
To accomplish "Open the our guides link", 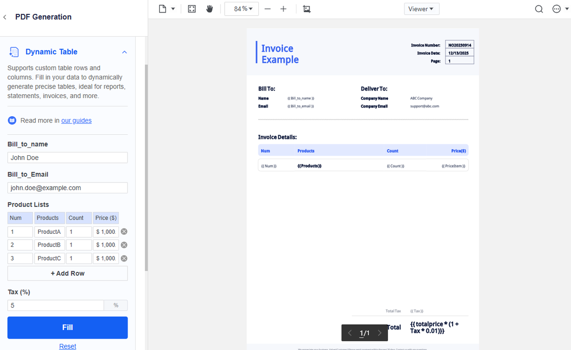I will pyautogui.click(x=76, y=120).
